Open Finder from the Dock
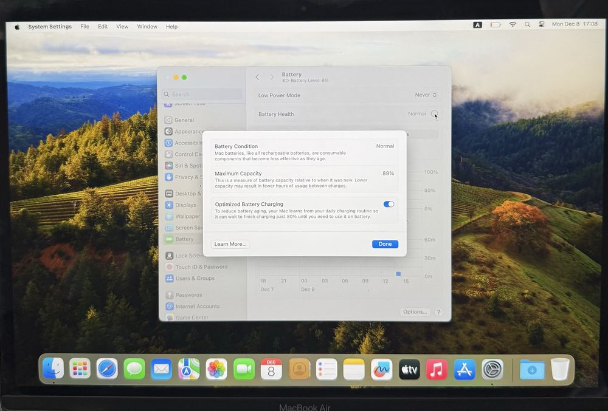608x411 pixels. (x=53, y=369)
